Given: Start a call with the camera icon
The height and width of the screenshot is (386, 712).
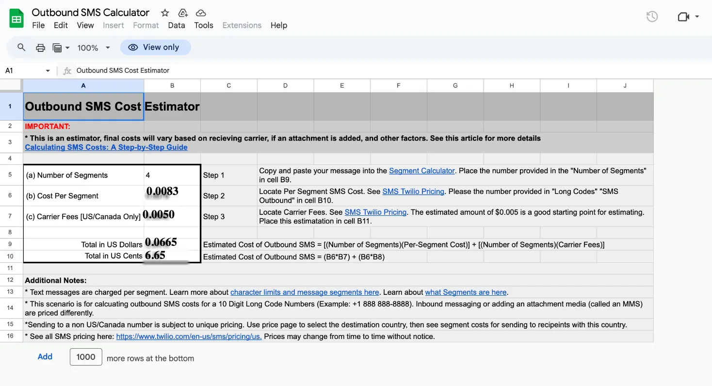Looking at the screenshot, I should tap(683, 16).
